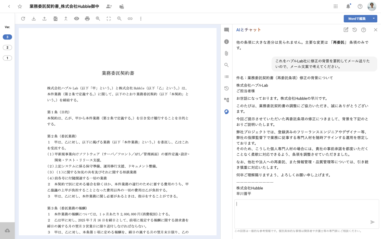Open the version history panel in sidebar
Screen dimensions: 381x239
[227, 88]
